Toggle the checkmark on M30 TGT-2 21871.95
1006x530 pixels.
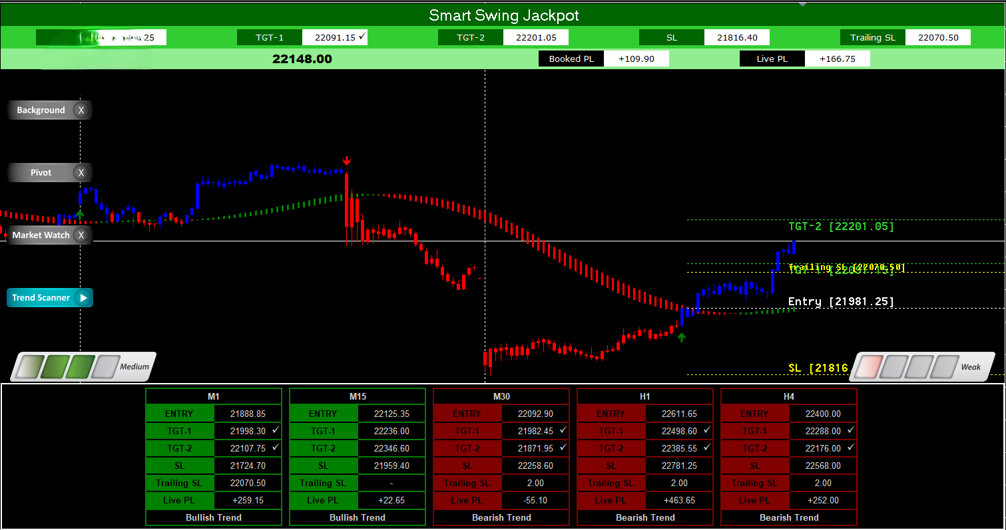tap(563, 448)
